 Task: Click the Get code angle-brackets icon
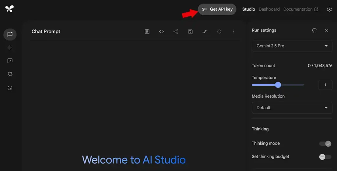162,32
